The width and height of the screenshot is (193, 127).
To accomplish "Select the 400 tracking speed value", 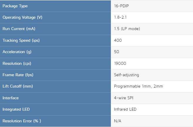I will pyautogui.click(x=118, y=40).
